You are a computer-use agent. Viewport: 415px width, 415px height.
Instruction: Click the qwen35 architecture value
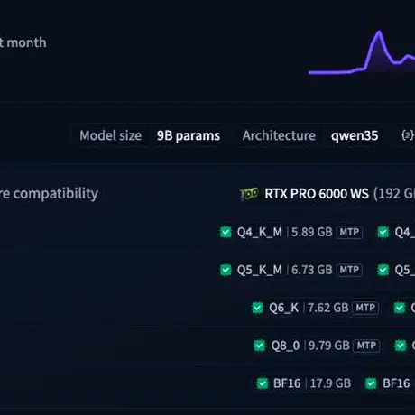355,135
